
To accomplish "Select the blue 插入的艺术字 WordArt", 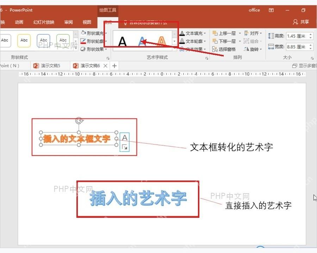I will click(x=138, y=198).
